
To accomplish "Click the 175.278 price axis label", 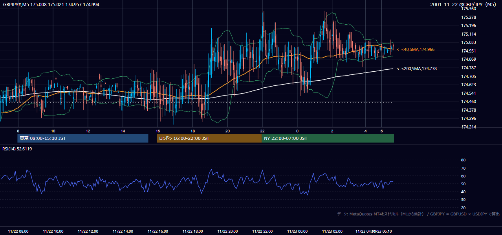I will coord(469,17).
